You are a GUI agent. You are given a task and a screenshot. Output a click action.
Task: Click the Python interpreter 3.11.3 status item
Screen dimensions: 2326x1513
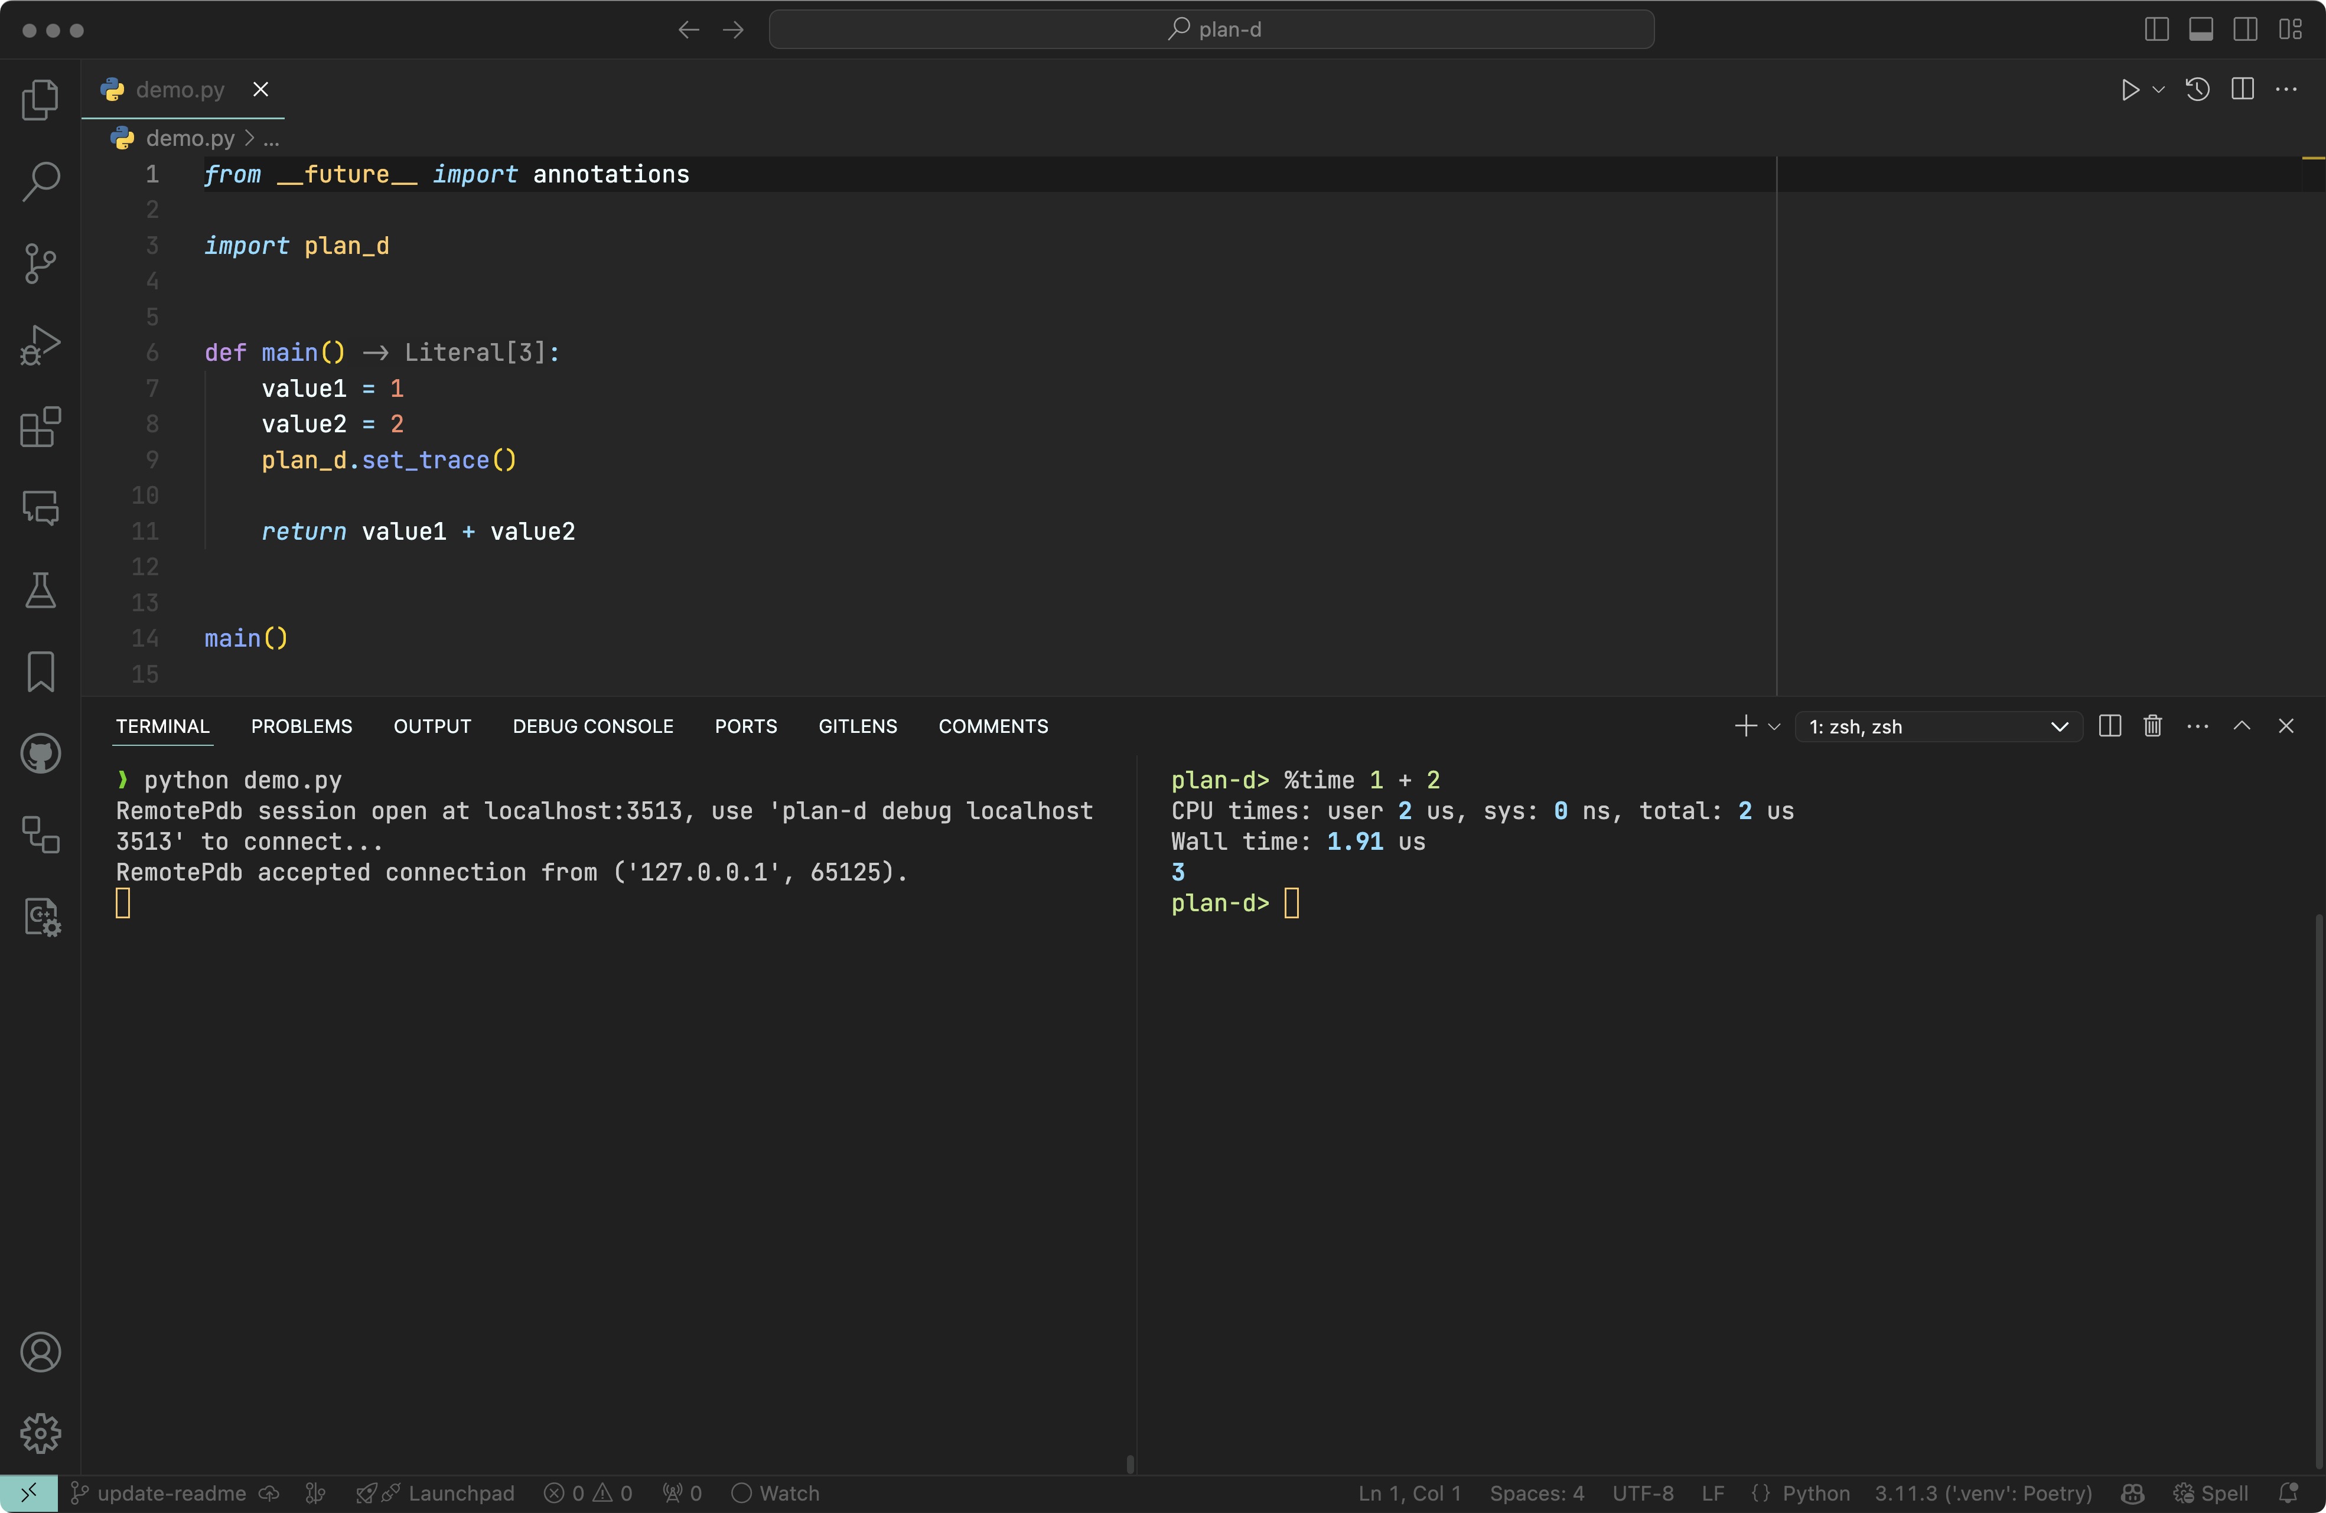click(x=1983, y=1492)
